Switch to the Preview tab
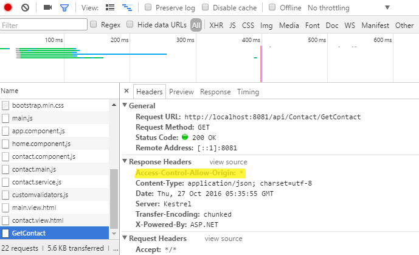This screenshot has width=419, height=255. 181,92
